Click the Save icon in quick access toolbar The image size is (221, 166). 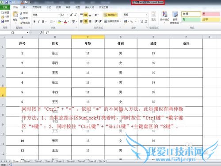click(6, 2)
